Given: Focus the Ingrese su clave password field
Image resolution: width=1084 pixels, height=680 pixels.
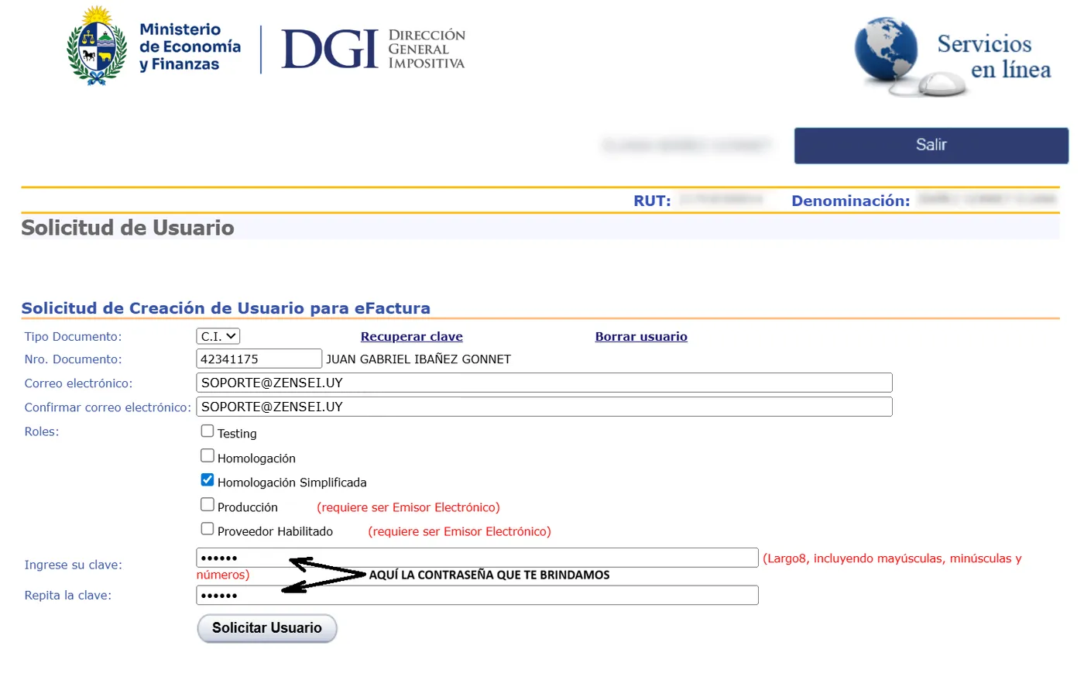Looking at the screenshot, I should pyautogui.click(x=478, y=558).
